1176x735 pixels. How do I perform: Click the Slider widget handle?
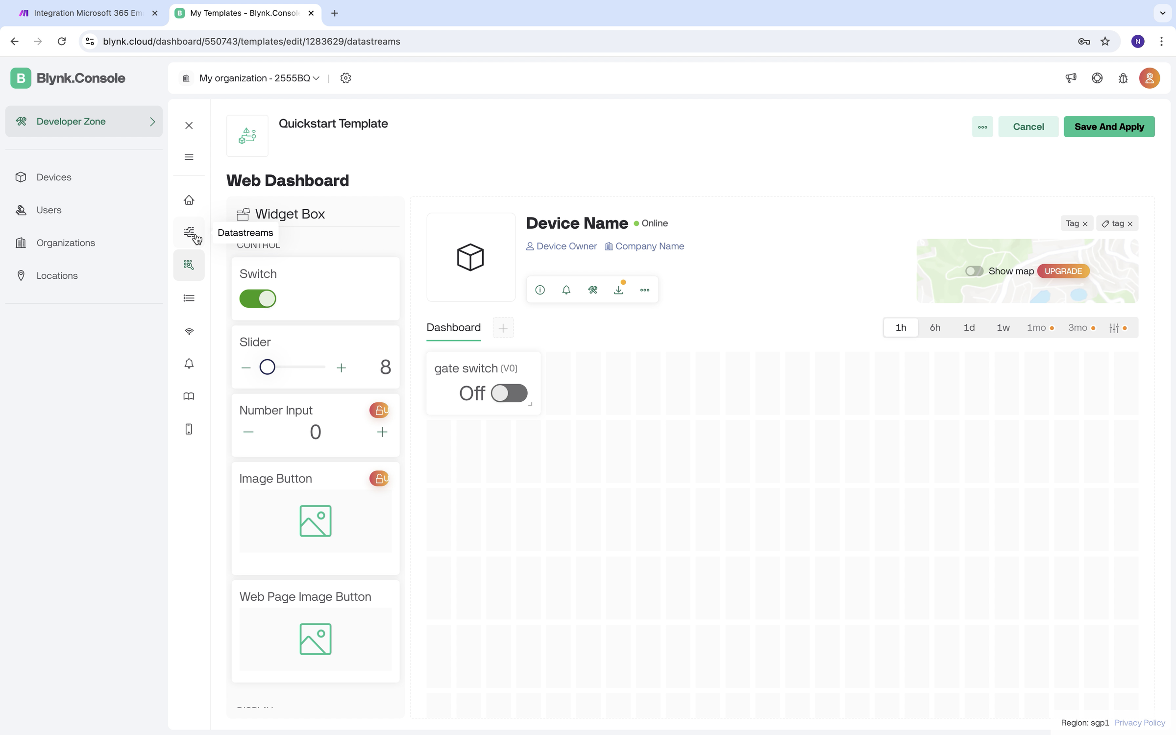[268, 367]
